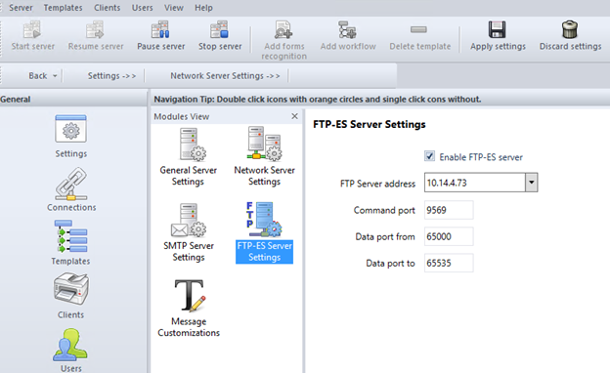Click Network Server Settings ->> breadcrumb

click(x=225, y=76)
